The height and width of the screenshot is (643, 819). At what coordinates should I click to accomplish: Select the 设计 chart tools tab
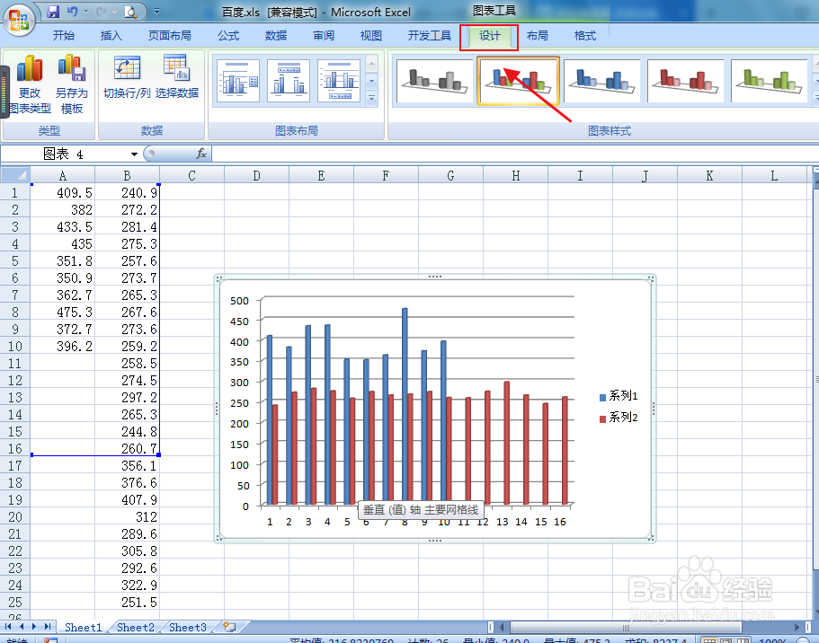[x=489, y=36]
